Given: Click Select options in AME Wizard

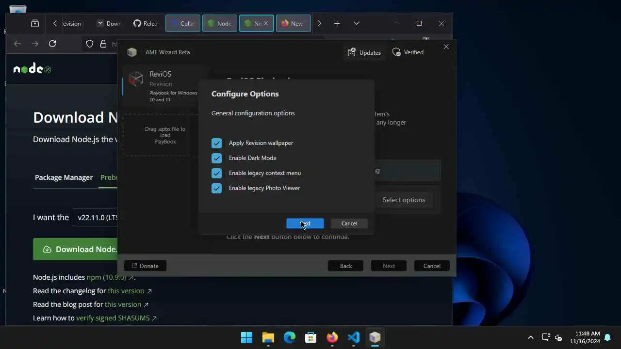Looking at the screenshot, I should tap(404, 200).
